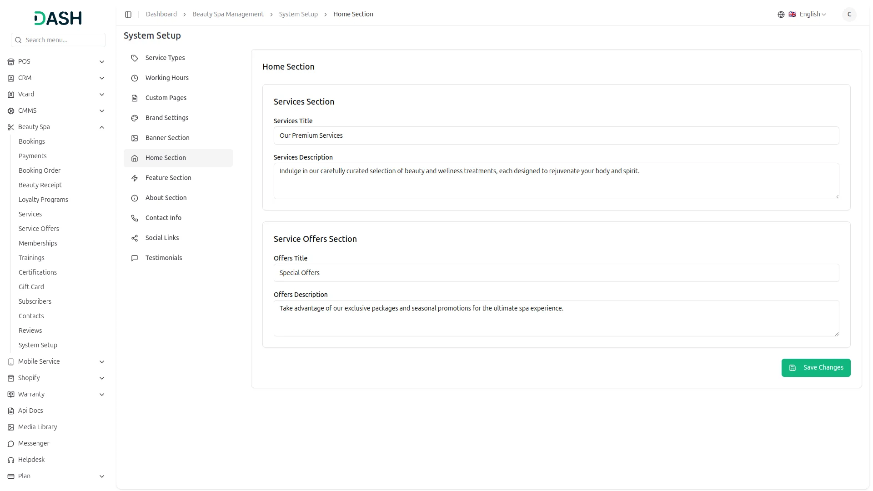
Task: Click the Save Changes button
Action: click(816, 368)
